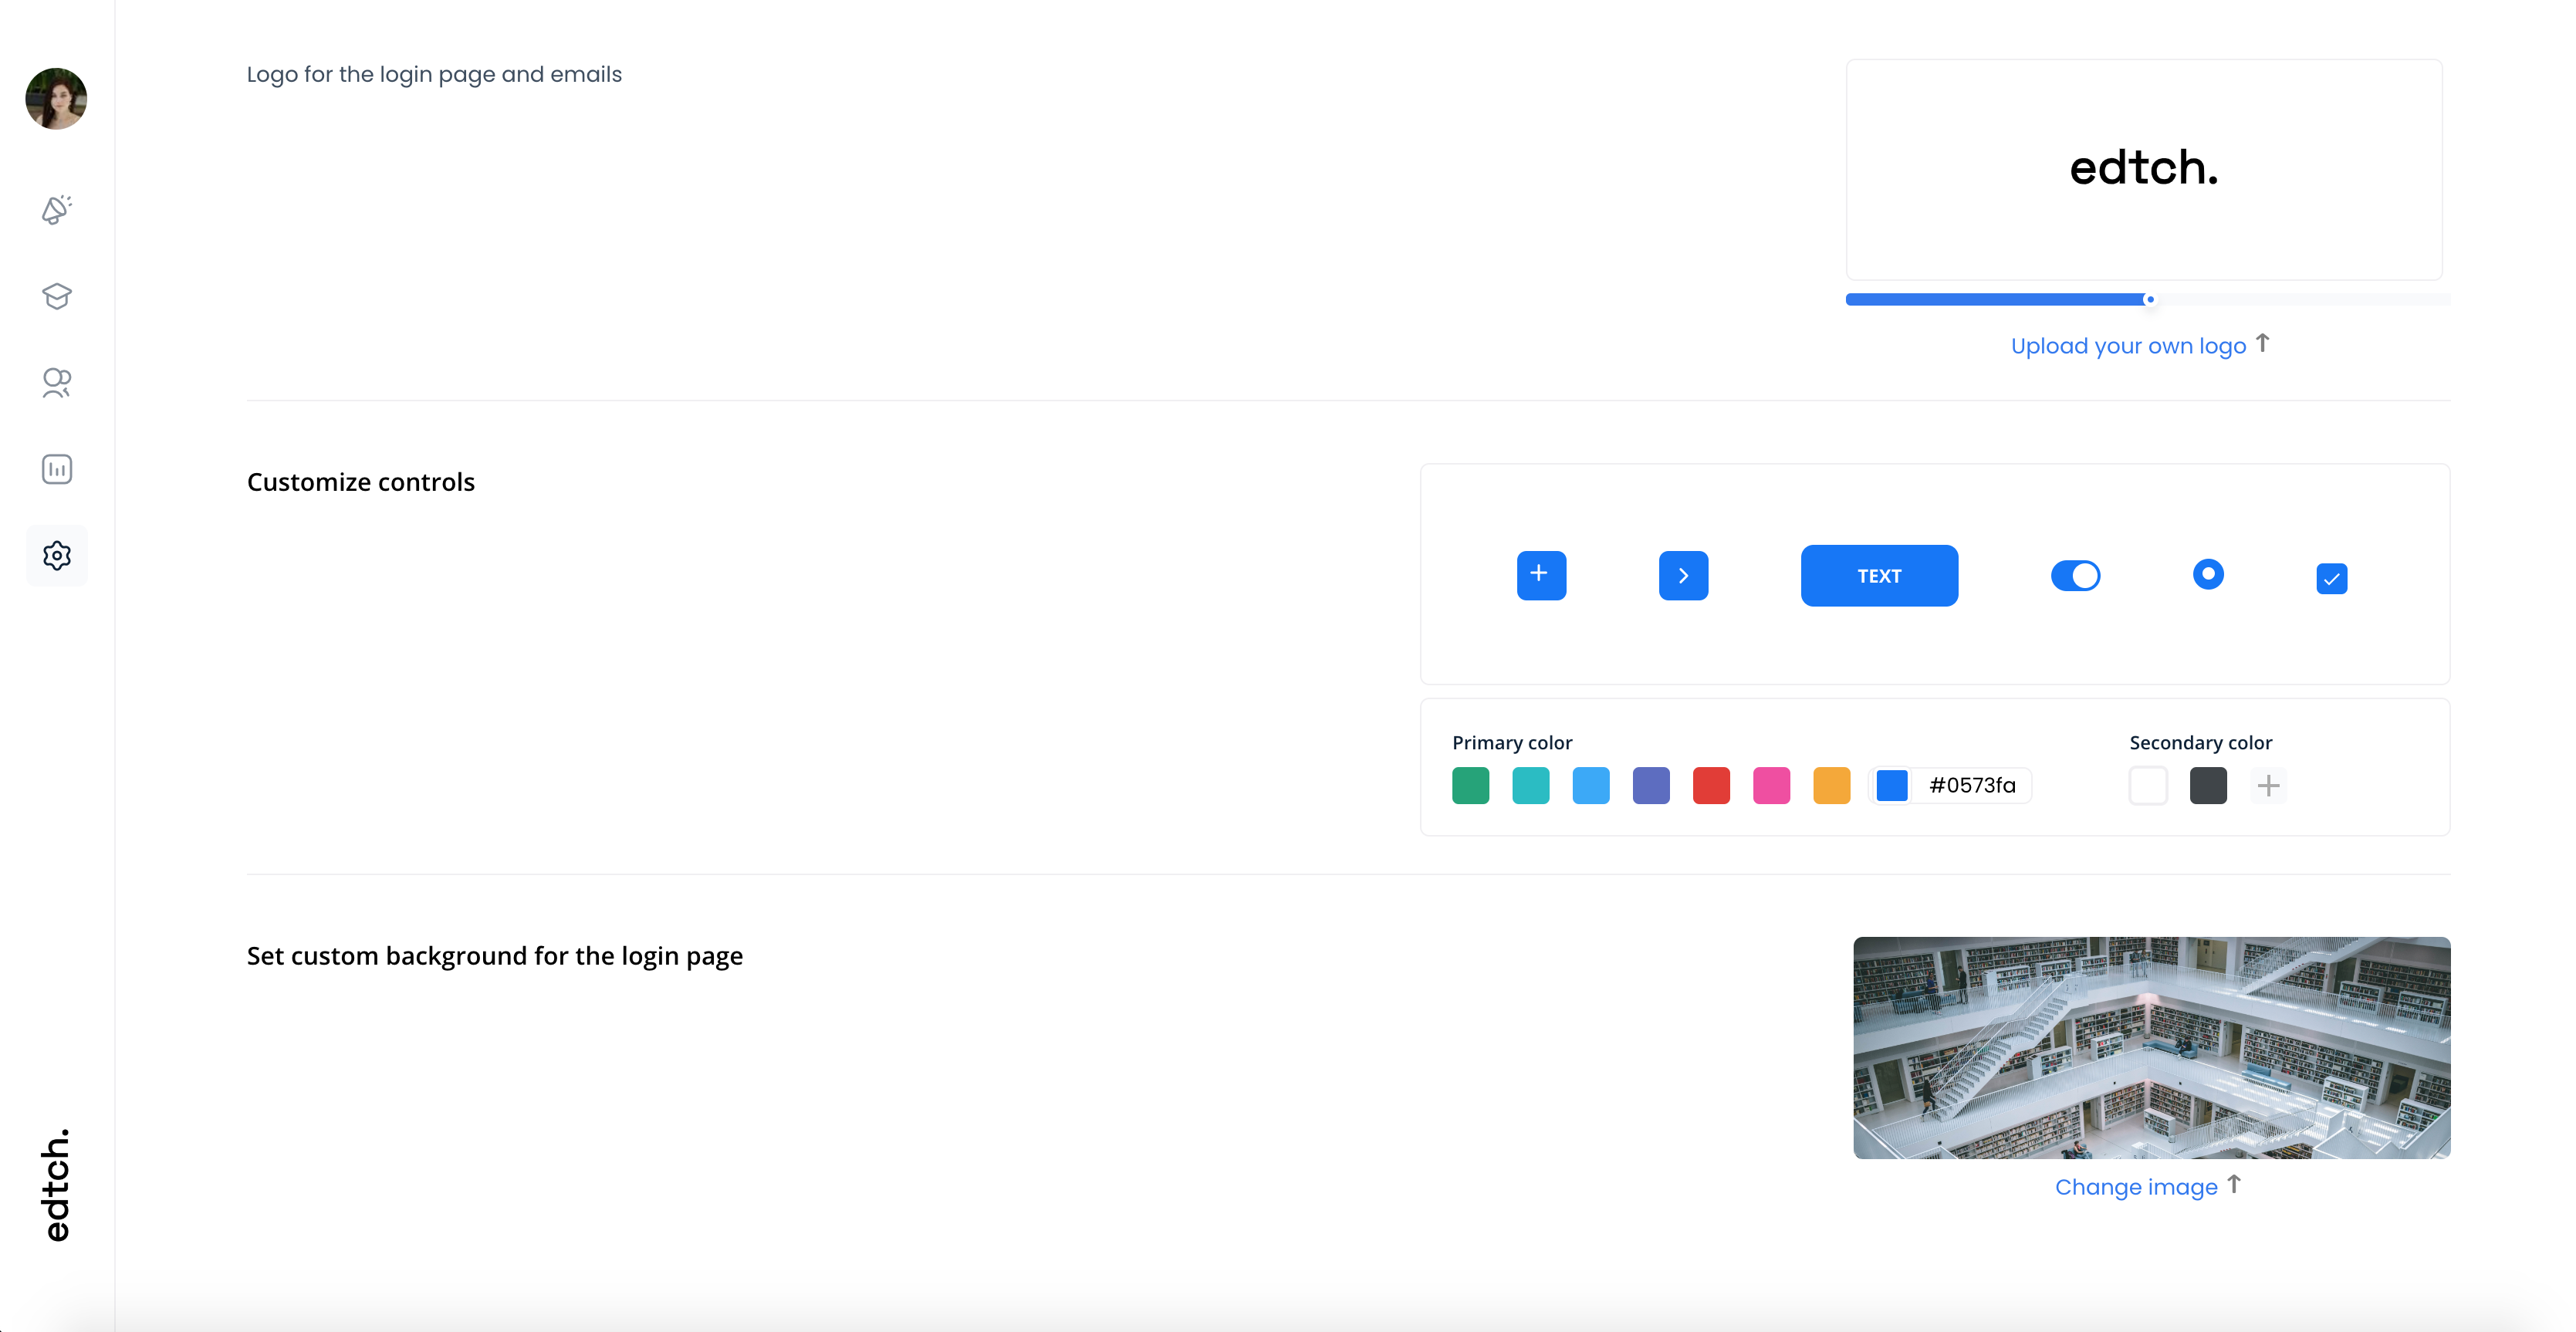Open the users sidebar icon

(x=57, y=383)
